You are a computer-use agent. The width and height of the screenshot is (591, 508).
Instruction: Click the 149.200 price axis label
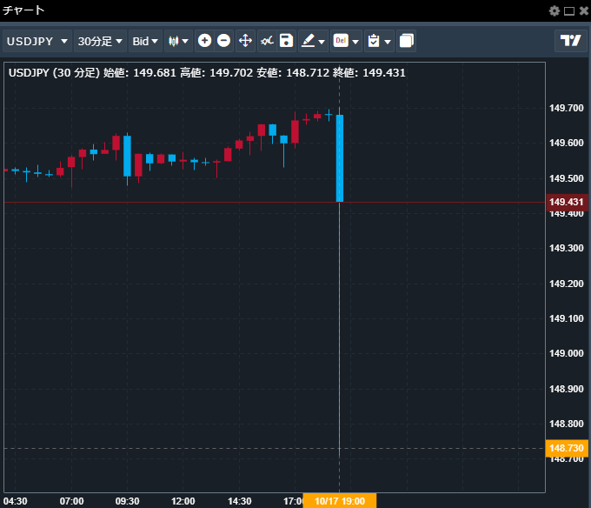(566, 284)
